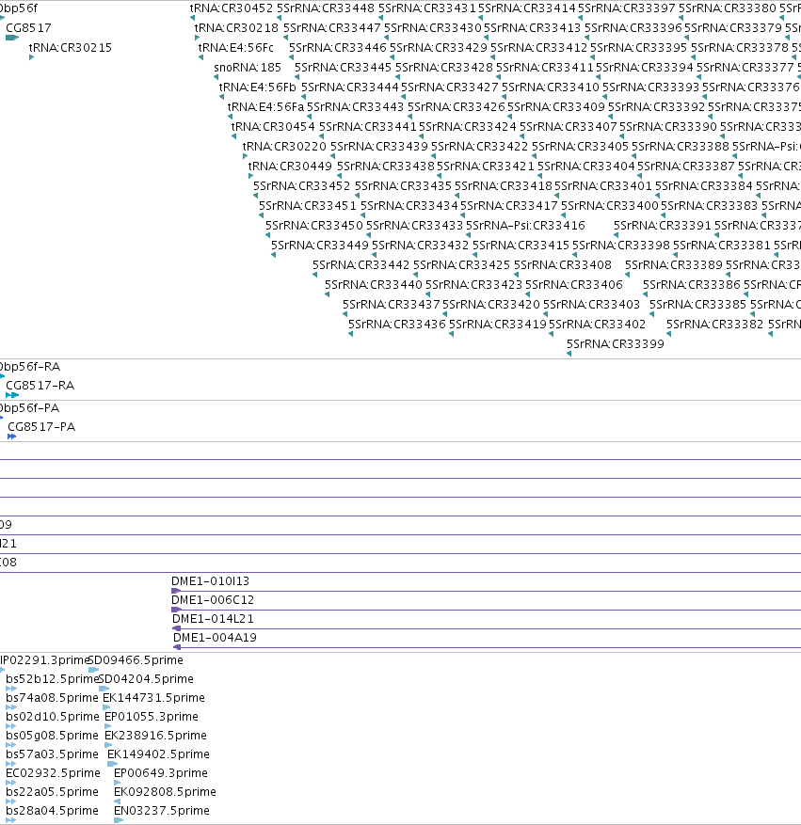The width and height of the screenshot is (801, 825).
Task: Click the tRNA:CR30454 label
Action: coord(273,127)
